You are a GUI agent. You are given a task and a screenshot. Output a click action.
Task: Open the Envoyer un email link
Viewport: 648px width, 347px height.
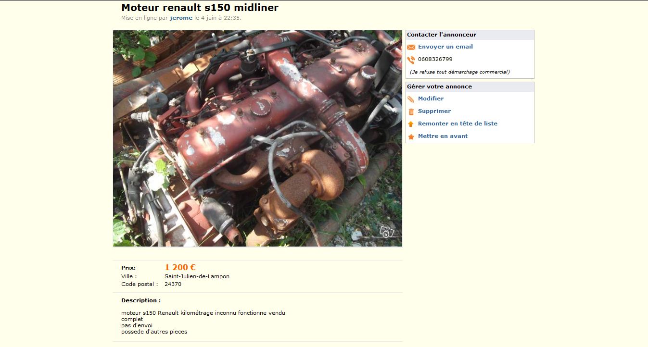point(445,47)
